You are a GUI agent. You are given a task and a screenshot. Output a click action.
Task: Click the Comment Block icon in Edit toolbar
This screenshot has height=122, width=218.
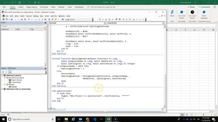coord(126,20)
